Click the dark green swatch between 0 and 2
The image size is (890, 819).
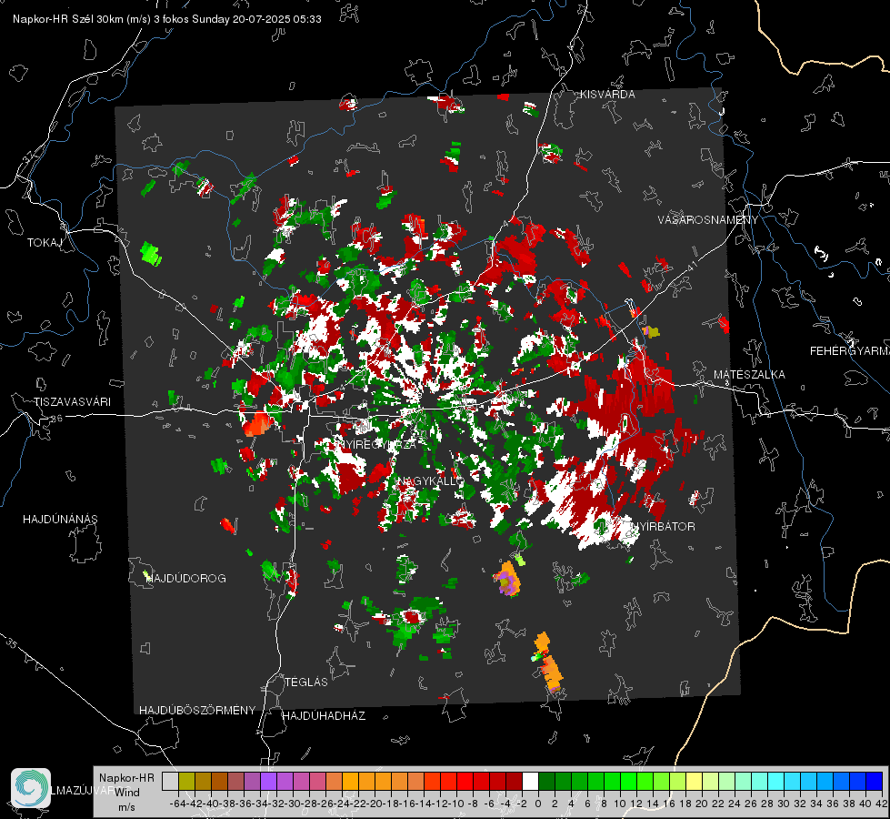(546, 781)
